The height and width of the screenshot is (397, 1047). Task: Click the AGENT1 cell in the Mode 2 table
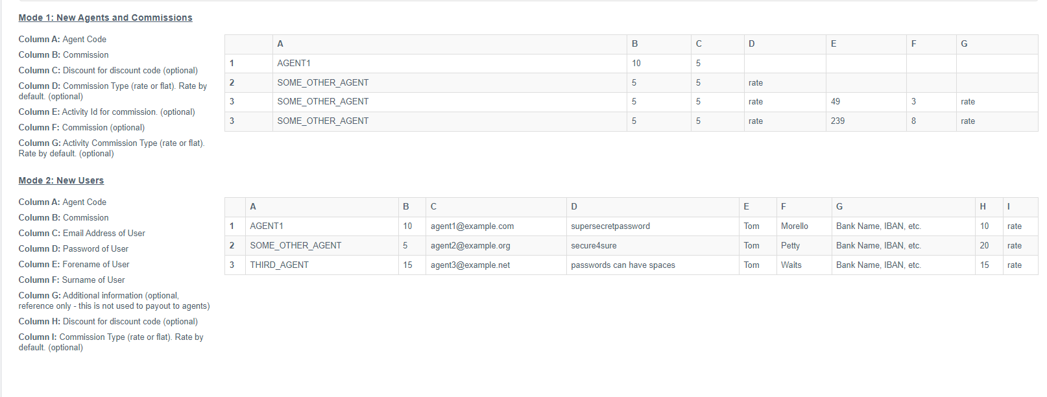pos(322,226)
